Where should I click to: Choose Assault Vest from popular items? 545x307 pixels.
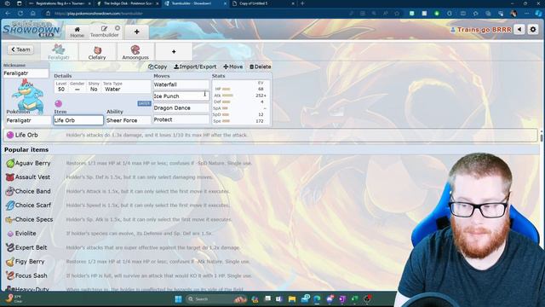(270, 177)
